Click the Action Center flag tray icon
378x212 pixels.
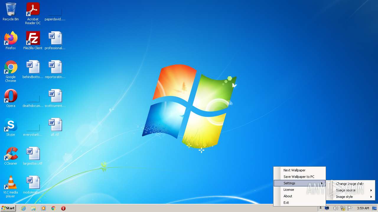click(350, 208)
